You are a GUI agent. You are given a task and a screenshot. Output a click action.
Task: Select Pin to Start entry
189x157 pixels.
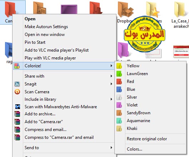(x=35, y=42)
